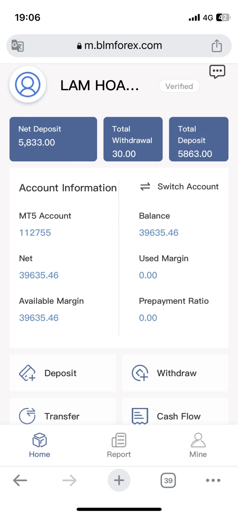Open the user profile avatar
This screenshot has height=516, width=238.
click(28, 84)
